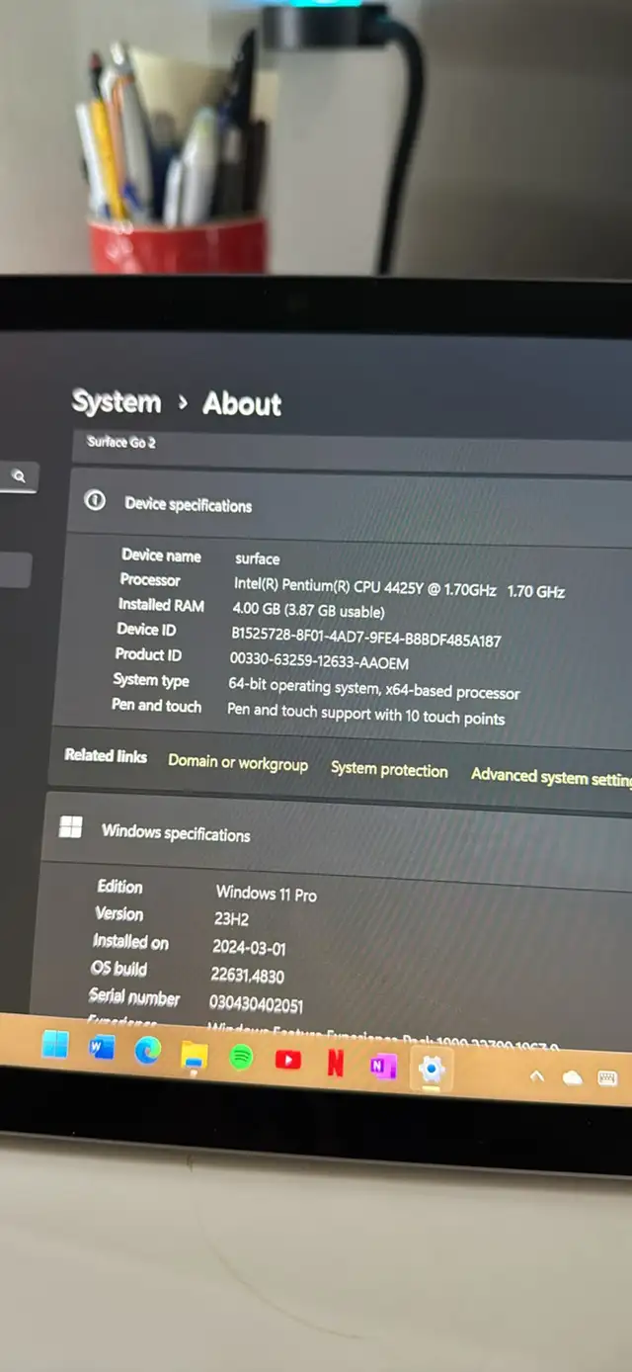Click the About breadcrumb title
632x1372 pixels.
click(x=242, y=404)
